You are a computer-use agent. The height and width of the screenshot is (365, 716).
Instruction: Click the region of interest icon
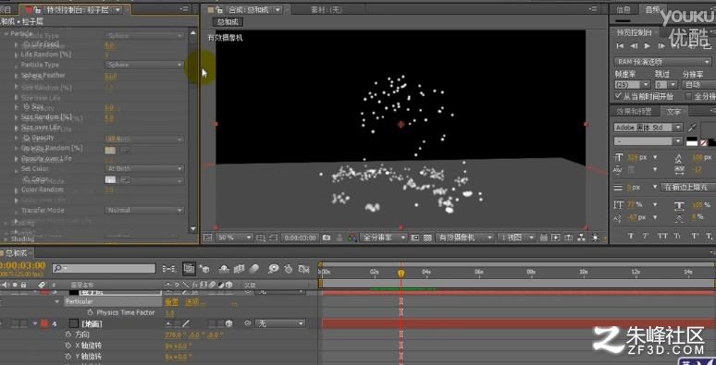pos(261,237)
